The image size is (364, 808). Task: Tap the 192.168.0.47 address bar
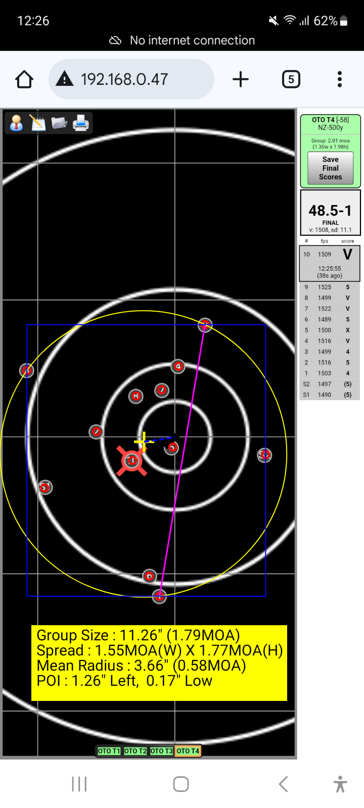[x=131, y=79]
